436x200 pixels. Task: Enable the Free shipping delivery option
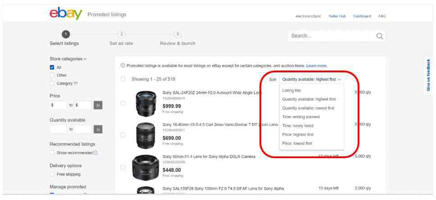(52, 174)
